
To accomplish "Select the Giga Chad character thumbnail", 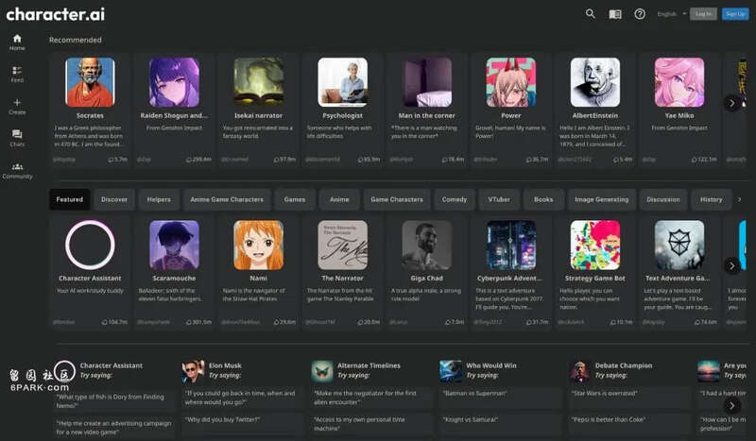I will (426, 246).
